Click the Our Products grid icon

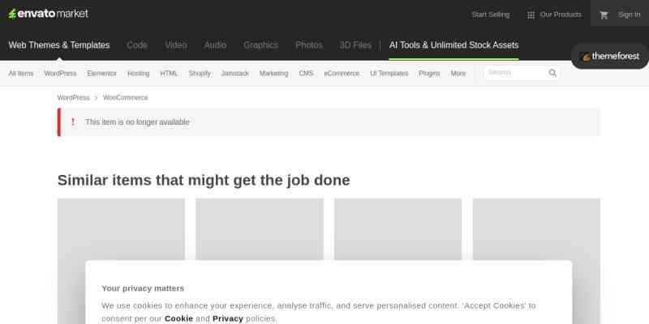[531, 15]
